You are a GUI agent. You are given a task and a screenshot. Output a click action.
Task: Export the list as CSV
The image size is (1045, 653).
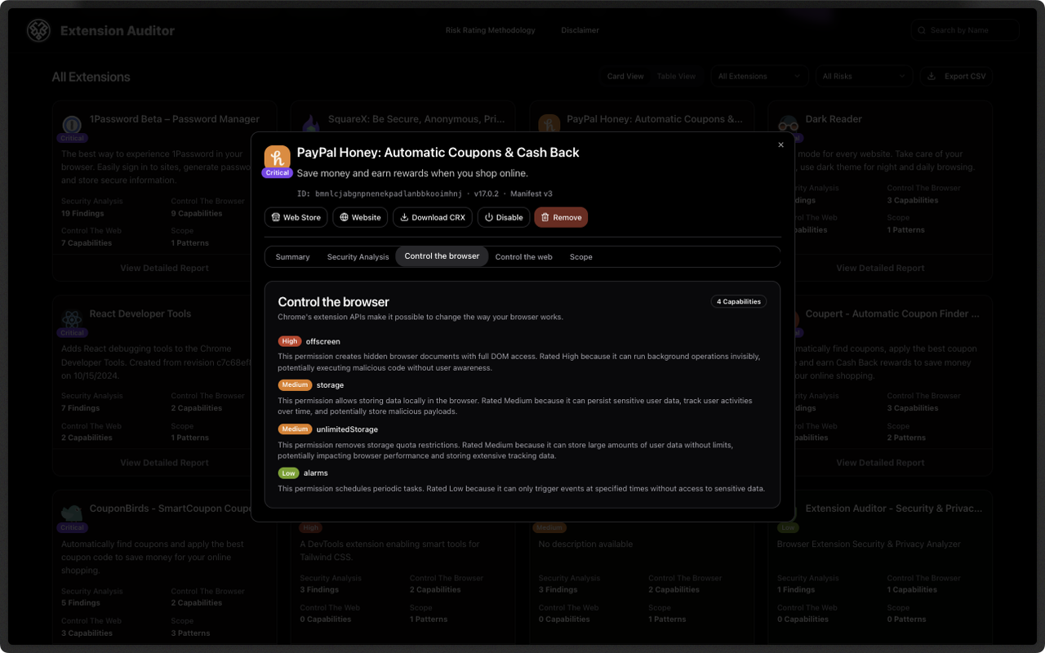point(957,76)
